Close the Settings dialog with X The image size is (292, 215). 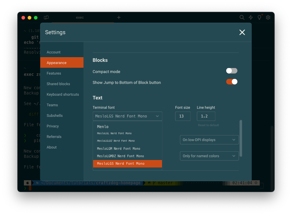coord(242,32)
